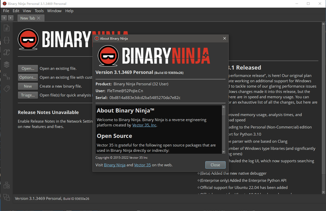Open the Cross References sidebar icon
Viewport: 326px width, 211px height.
point(7,197)
